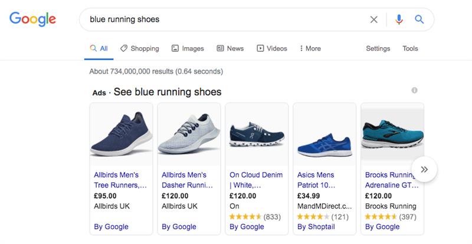This screenshot has width=472, height=244.
Task: Click the Google logo
Action: pos(32,19)
